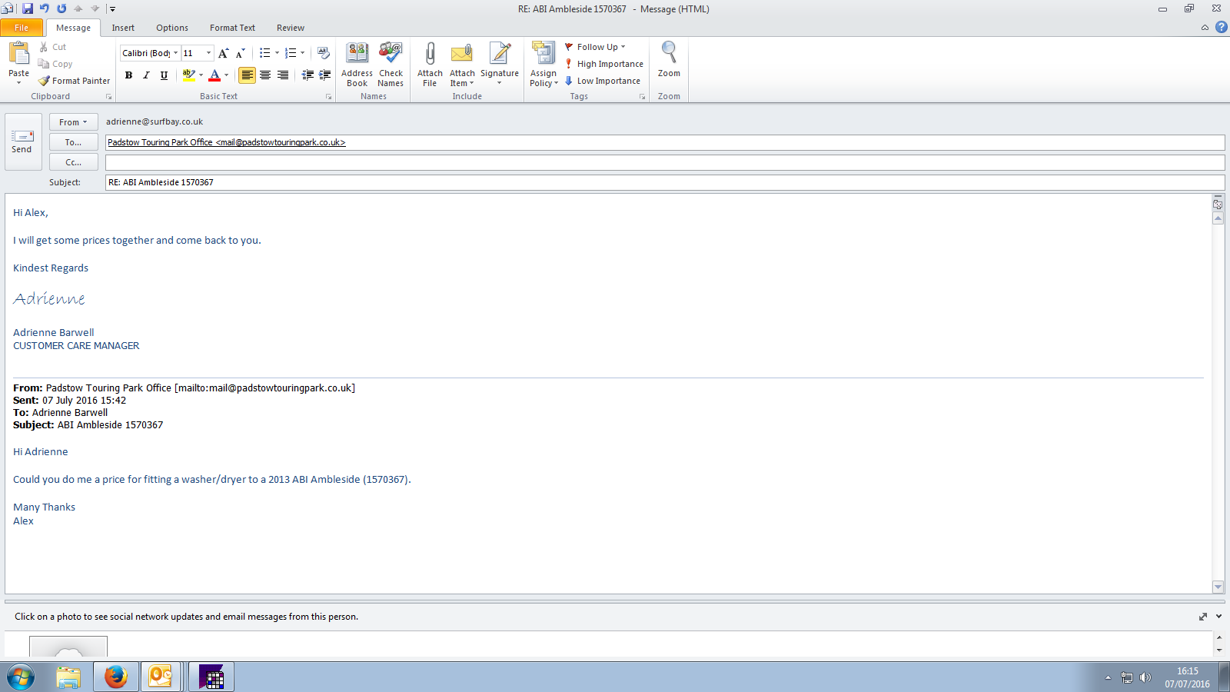Mark message as High Importance

tap(604, 64)
